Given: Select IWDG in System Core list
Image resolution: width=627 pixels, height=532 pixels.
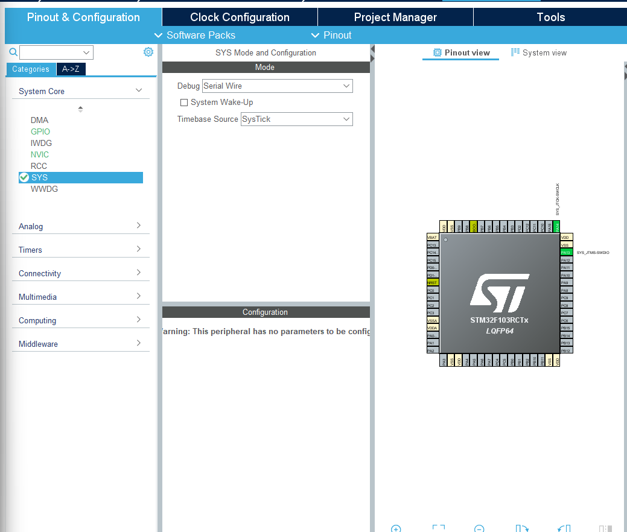Looking at the screenshot, I should click(41, 143).
